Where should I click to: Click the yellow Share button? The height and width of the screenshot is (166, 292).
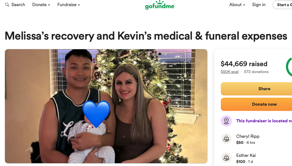coord(257,89)
